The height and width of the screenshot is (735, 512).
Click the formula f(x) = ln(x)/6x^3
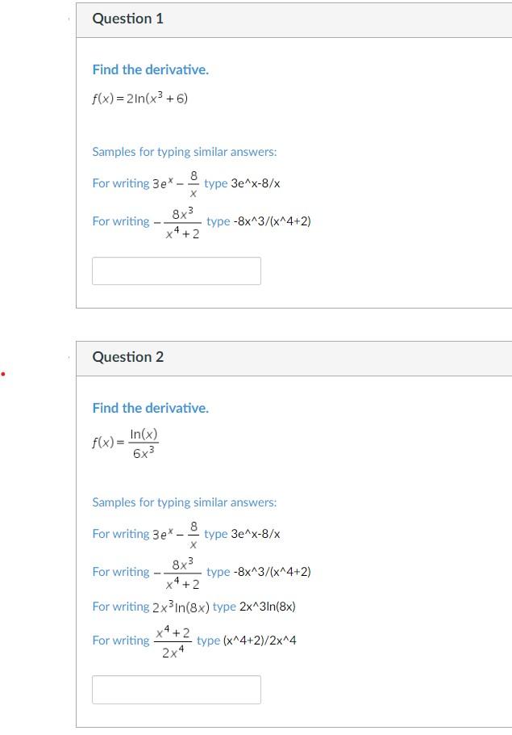click(125, 443)
